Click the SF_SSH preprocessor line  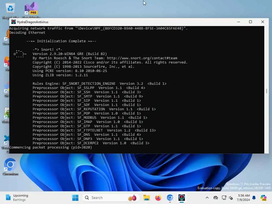tap(87, 92)
